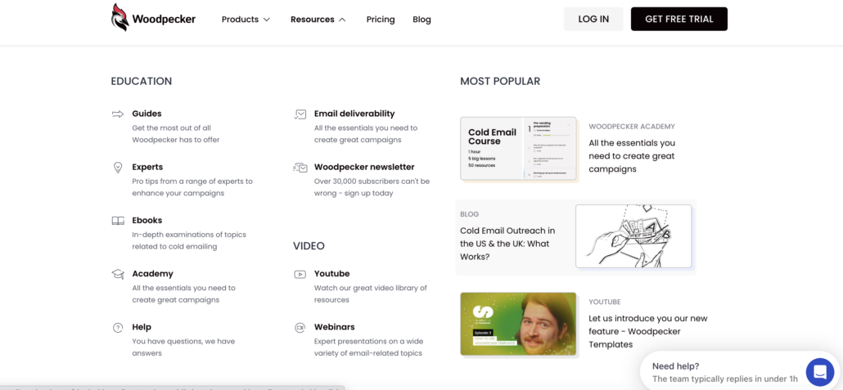Screen dimensions: 843x390
Task: Expand the Products dropdown chevron
Action: pos(267,20)
